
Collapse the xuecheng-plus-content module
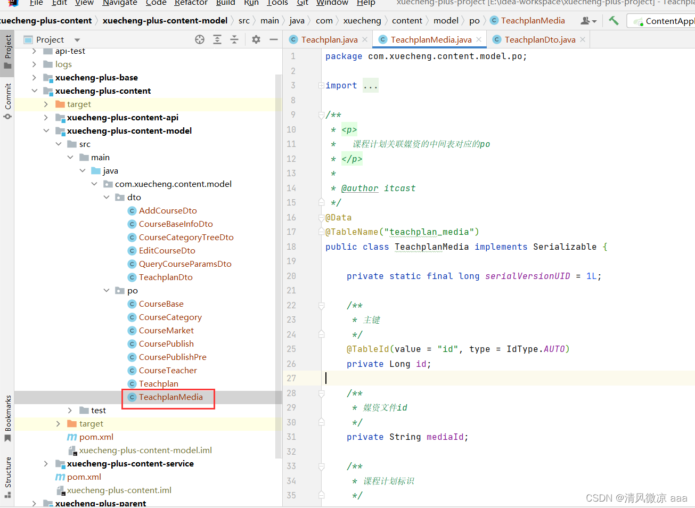pyautogui.click(x=34, y=91)
